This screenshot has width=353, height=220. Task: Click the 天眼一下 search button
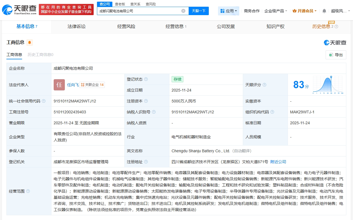199,11
